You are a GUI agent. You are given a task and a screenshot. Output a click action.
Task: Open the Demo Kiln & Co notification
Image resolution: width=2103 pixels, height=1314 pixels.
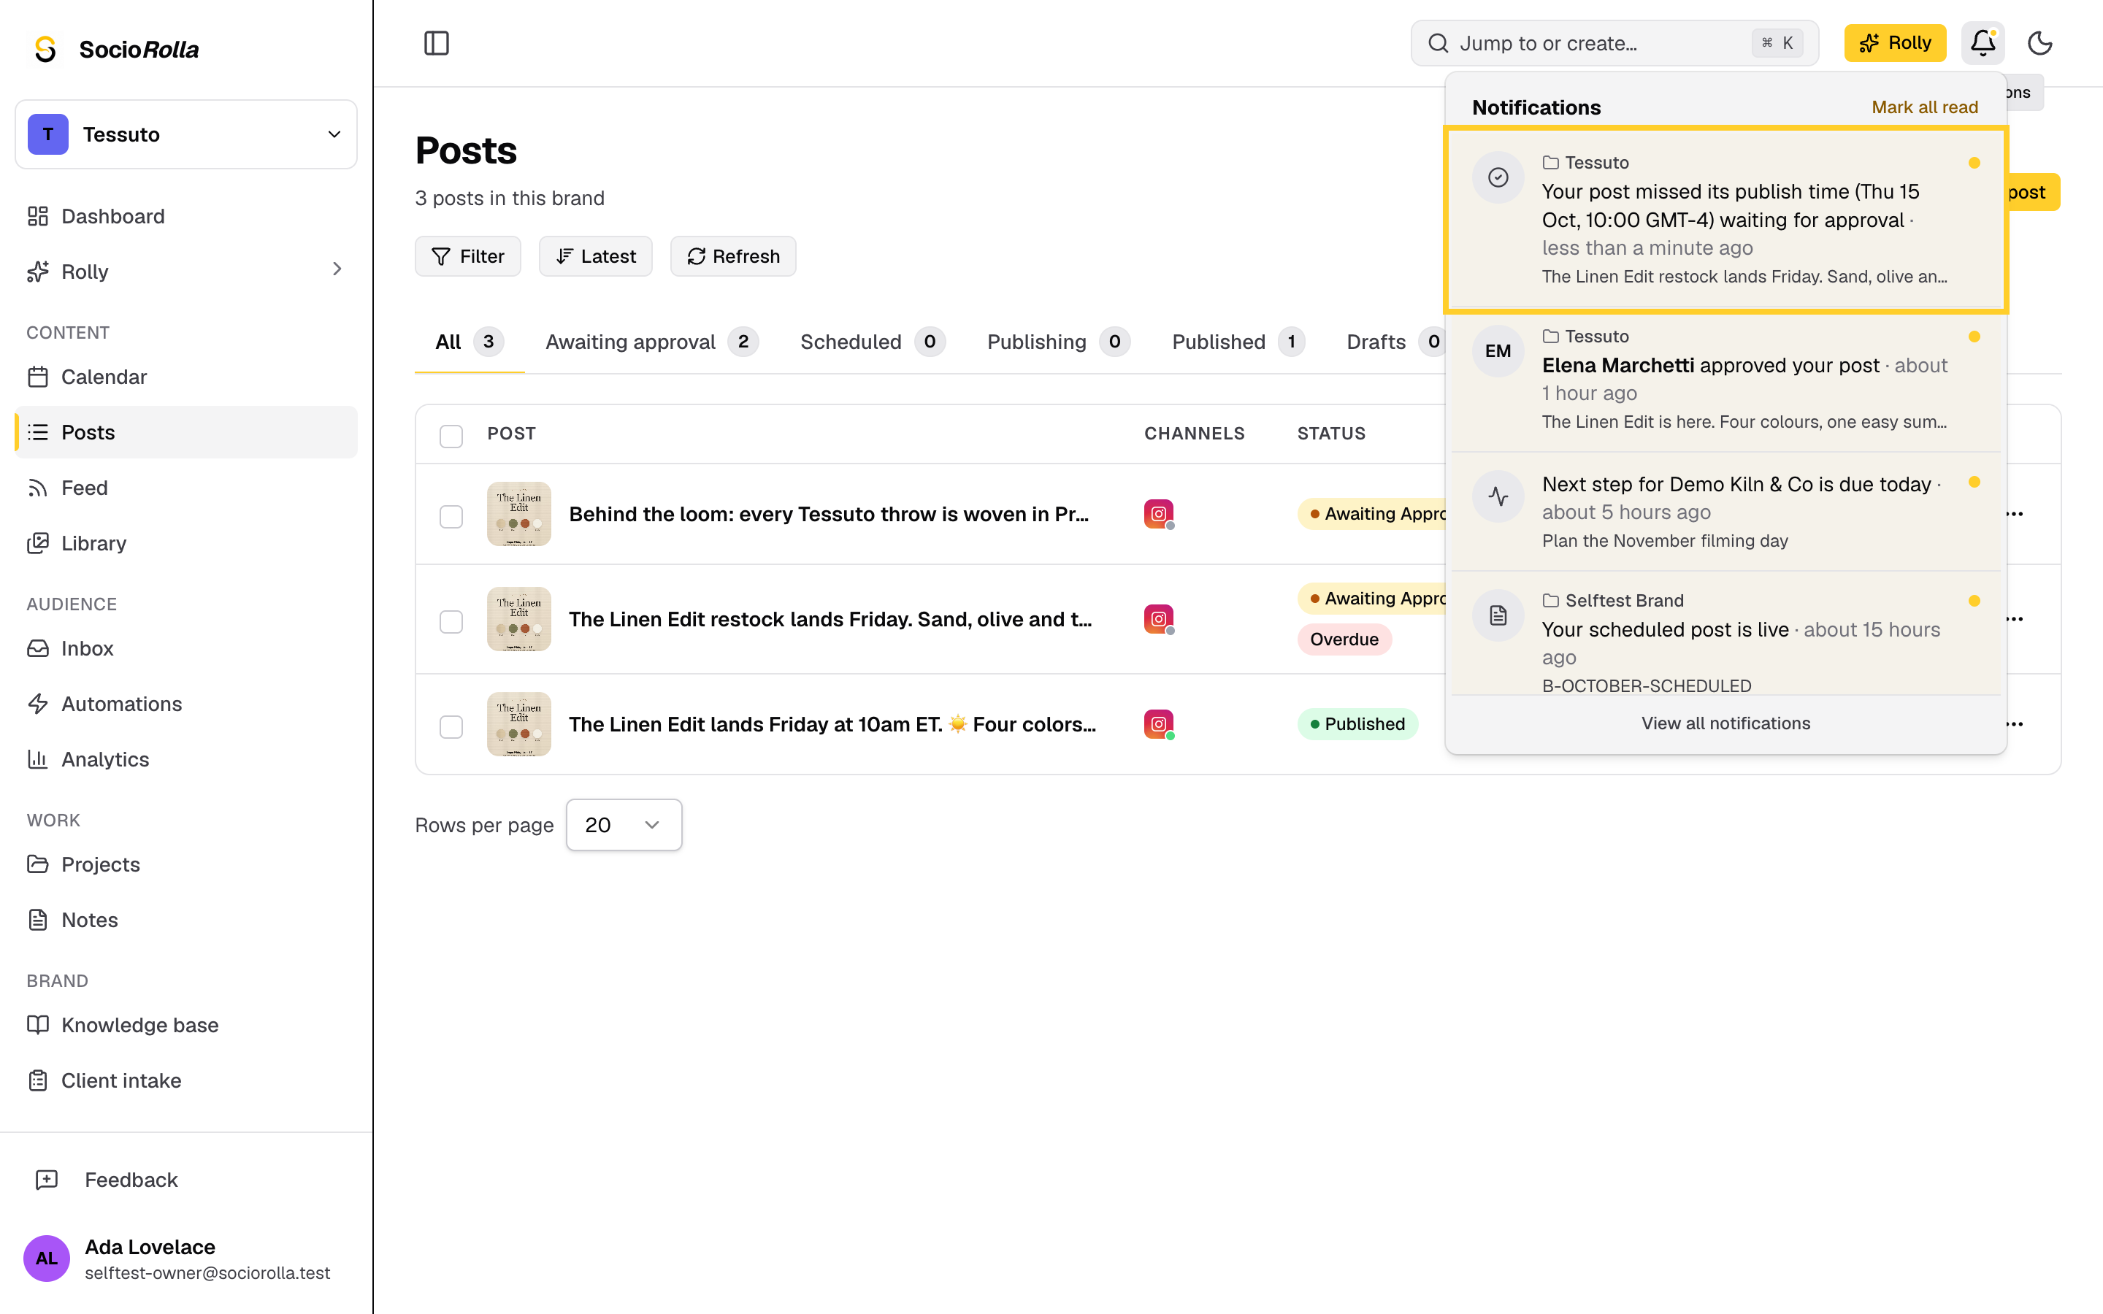[1725, 512]
